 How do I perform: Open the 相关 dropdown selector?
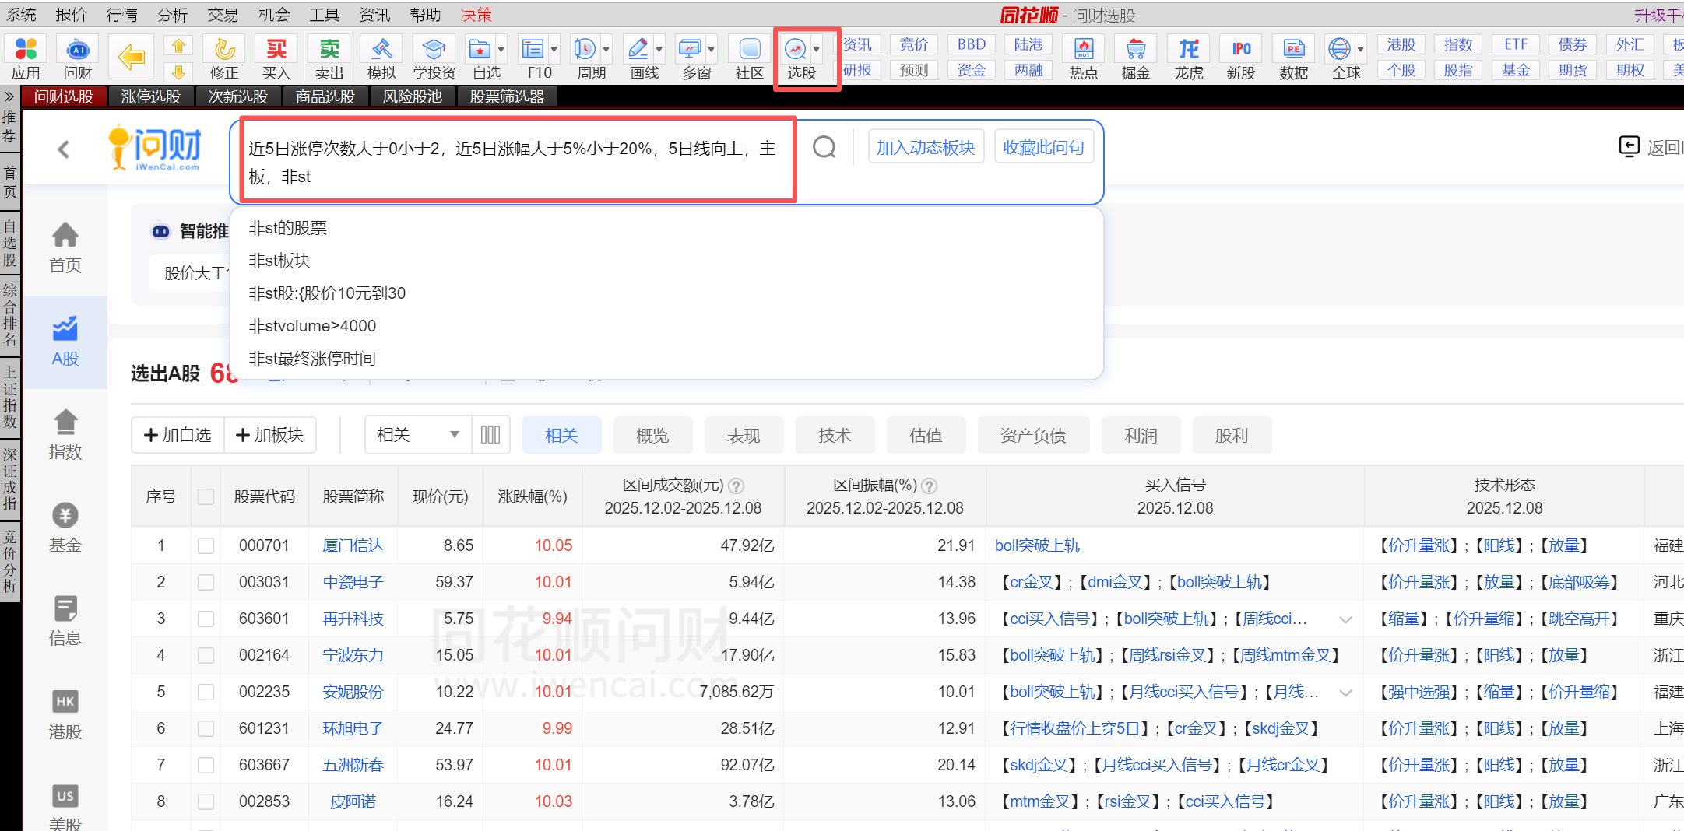[x=418, y=435]
